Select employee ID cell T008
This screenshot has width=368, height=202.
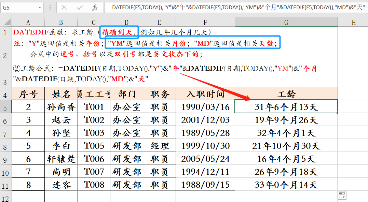(94, 184)
